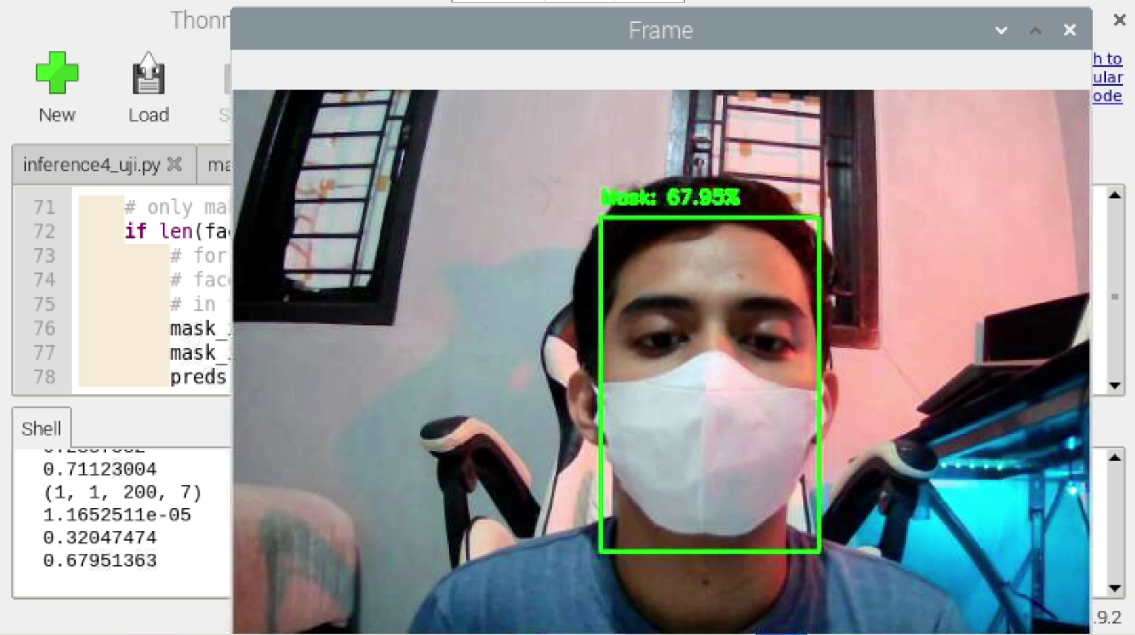Screen dimensions: 1135x635
Task: Click the editor scrollbar thumb
Action: point(1115,296)
